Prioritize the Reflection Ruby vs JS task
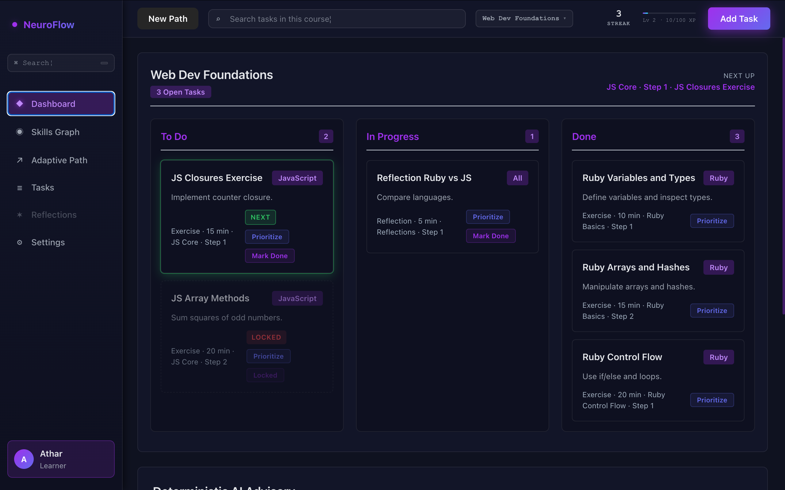Image resolution: width=785 pixels, height=490 pixels. point(488,217)
